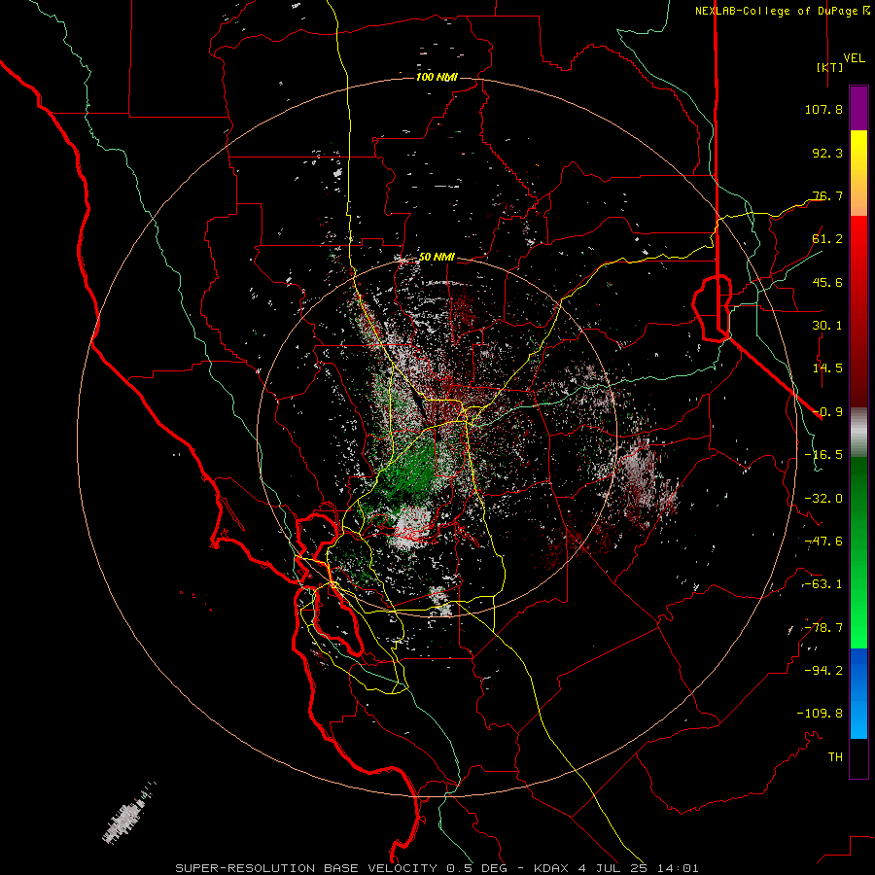875x875 pixels.
Task: Select the gray near-zero segment of the color scale
Action: pos(858,432)
